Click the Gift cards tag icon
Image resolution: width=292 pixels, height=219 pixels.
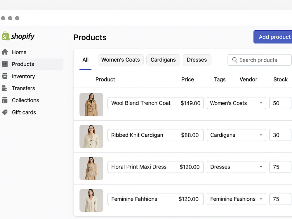5,112
